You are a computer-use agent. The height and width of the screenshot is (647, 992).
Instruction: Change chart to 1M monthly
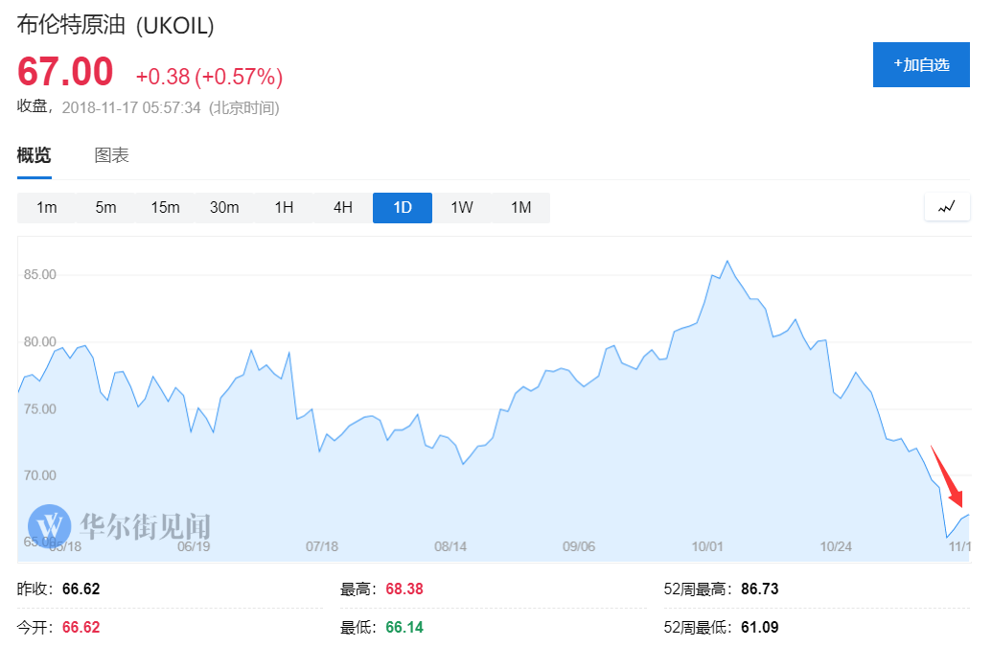520,208
